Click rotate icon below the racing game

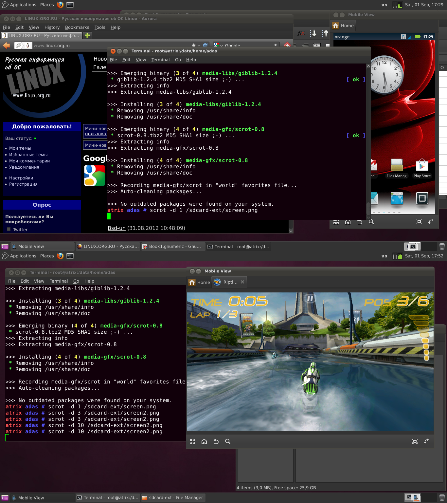(x=427, y=441)
